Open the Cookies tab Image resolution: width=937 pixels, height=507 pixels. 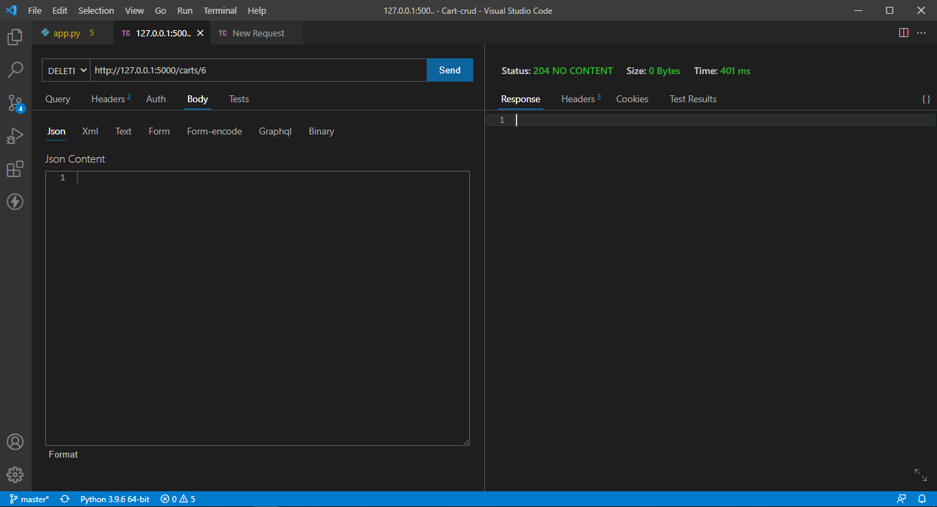[x=632, y=99]
